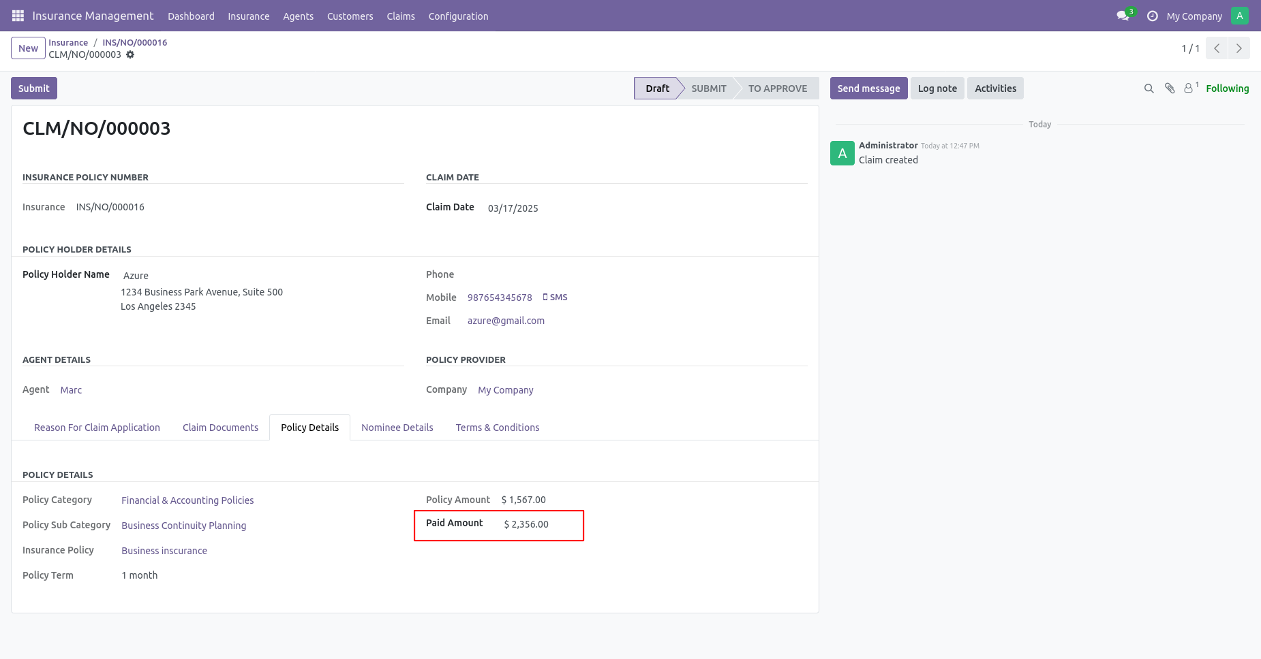Submit the claim
This screenshot has width=1261, height=659.
click(34, 89)
